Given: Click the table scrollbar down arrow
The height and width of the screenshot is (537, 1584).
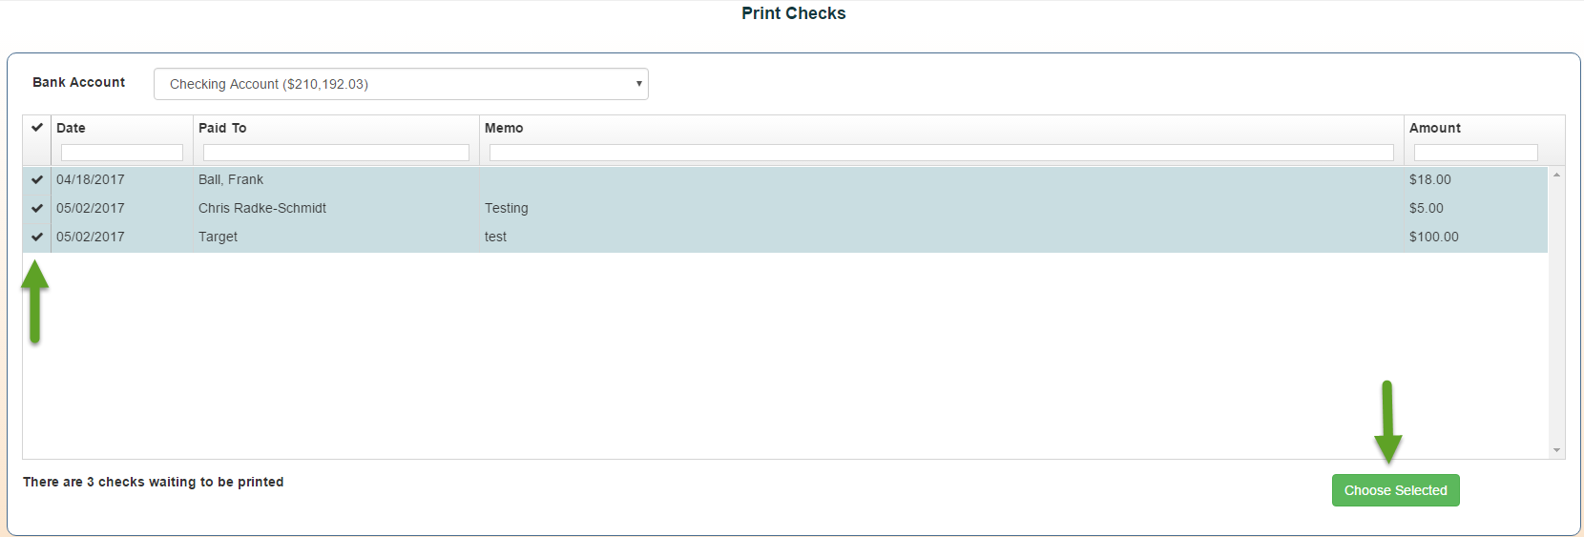Looking at the screenshot, I should (1556, 450).
